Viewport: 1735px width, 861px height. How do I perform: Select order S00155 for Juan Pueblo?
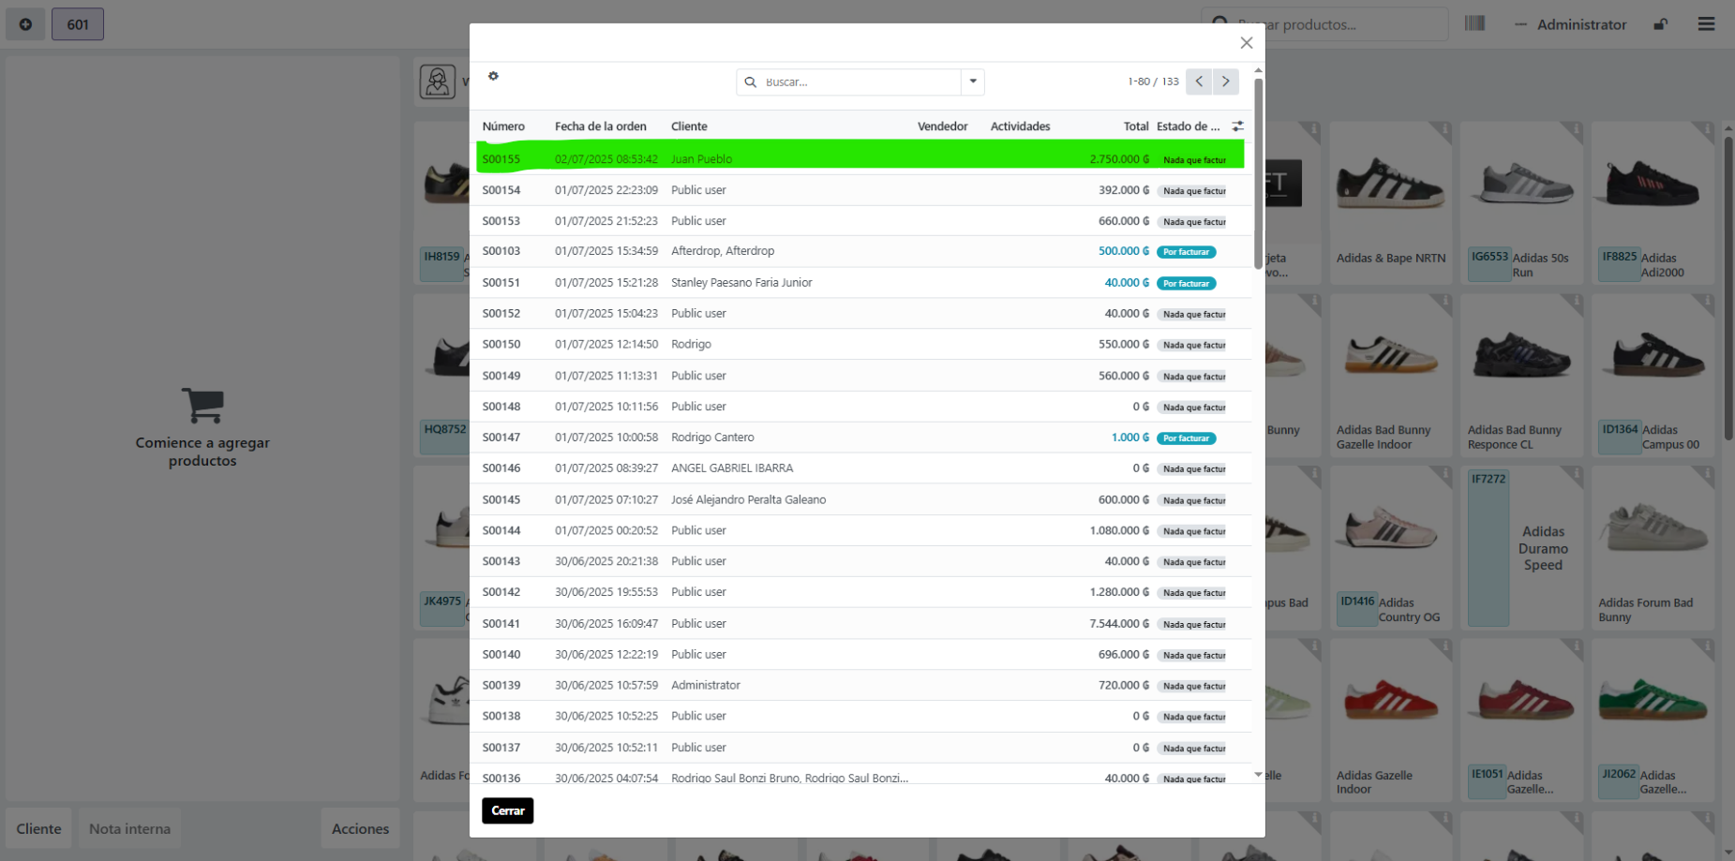tap(860, 158)
